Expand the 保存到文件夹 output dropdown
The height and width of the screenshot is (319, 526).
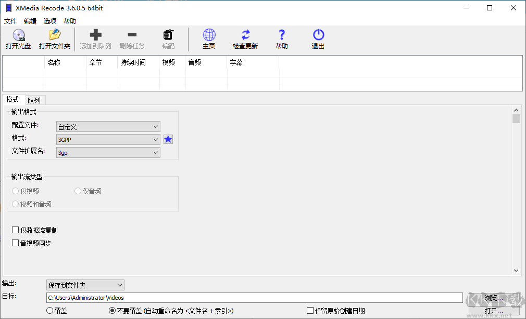click(x=85, y=285)
